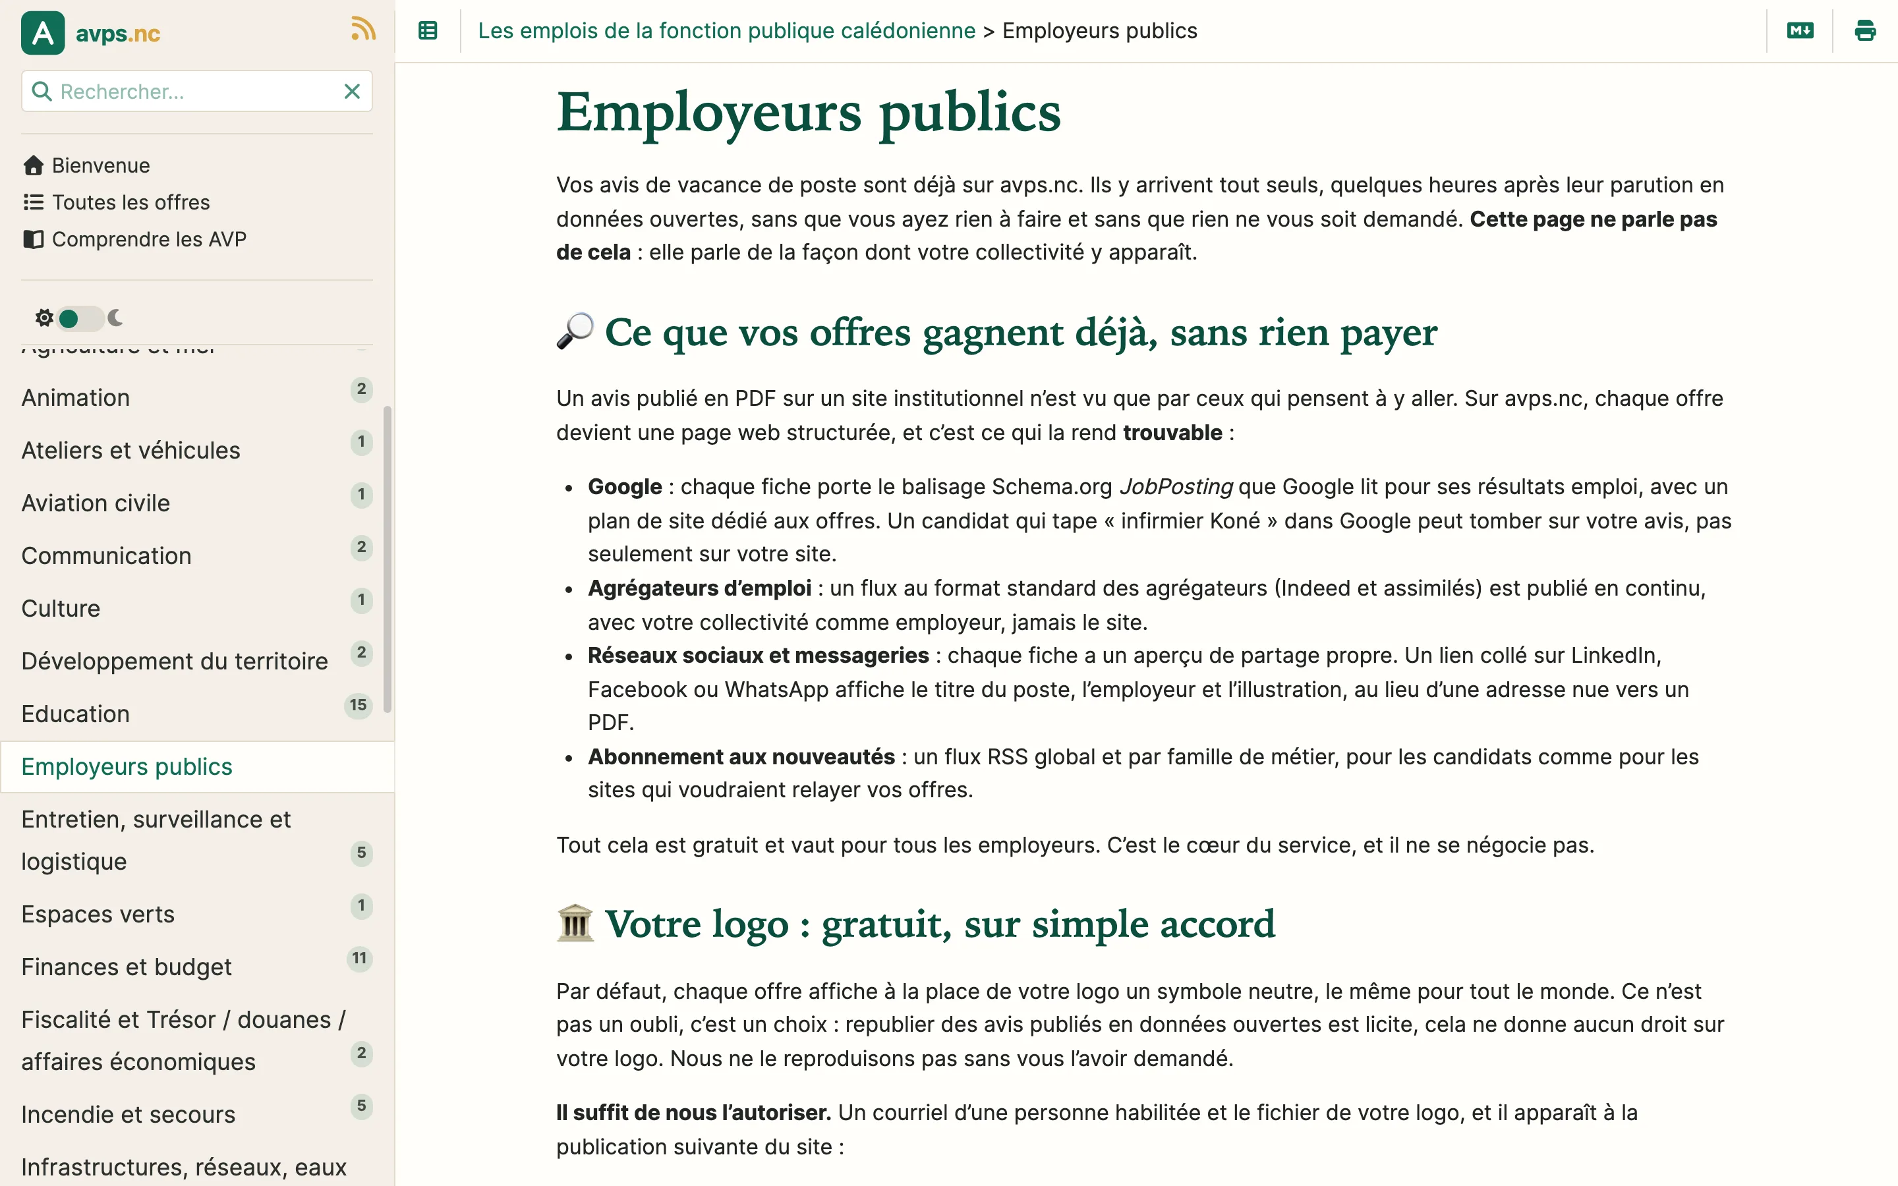The height and width of the screenshot is (1186, 1898).
Task: Open Entretien, surveillance et logistique category
Action: (197, 840)
